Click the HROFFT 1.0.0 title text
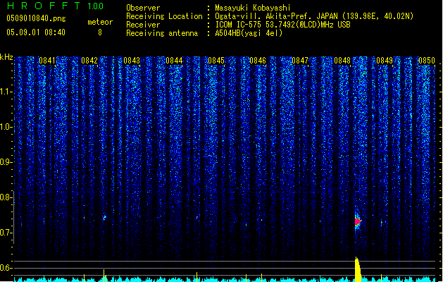 [56, 6]
